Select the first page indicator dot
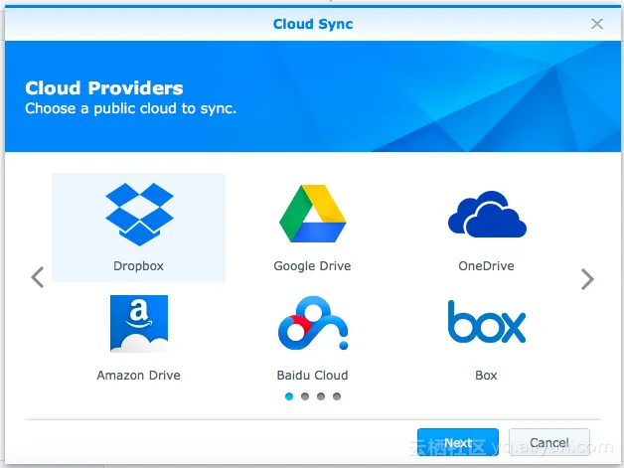 289,396
